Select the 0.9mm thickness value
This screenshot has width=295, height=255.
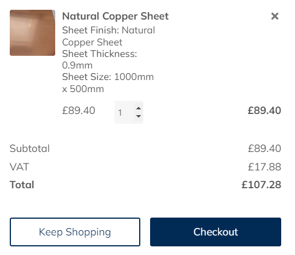(x=77, y=66)
